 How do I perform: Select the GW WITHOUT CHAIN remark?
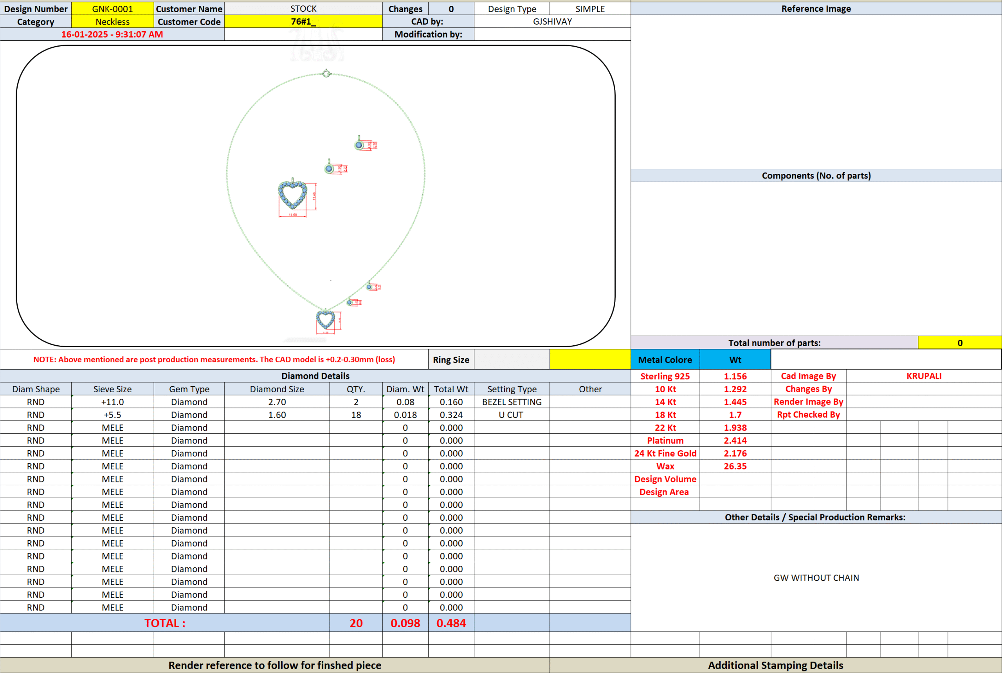click(x=816, y=578)
